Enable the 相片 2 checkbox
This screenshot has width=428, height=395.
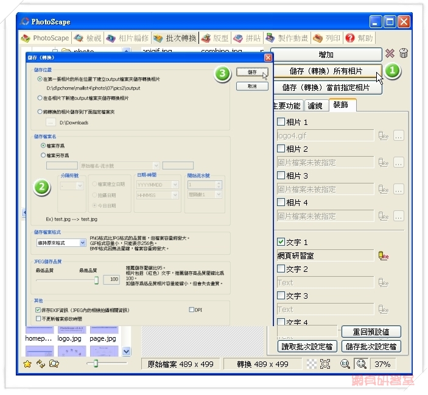pos(281,149)
